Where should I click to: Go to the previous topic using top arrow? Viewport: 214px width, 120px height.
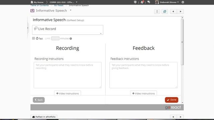pyautogui.click(x=173, y=11)
